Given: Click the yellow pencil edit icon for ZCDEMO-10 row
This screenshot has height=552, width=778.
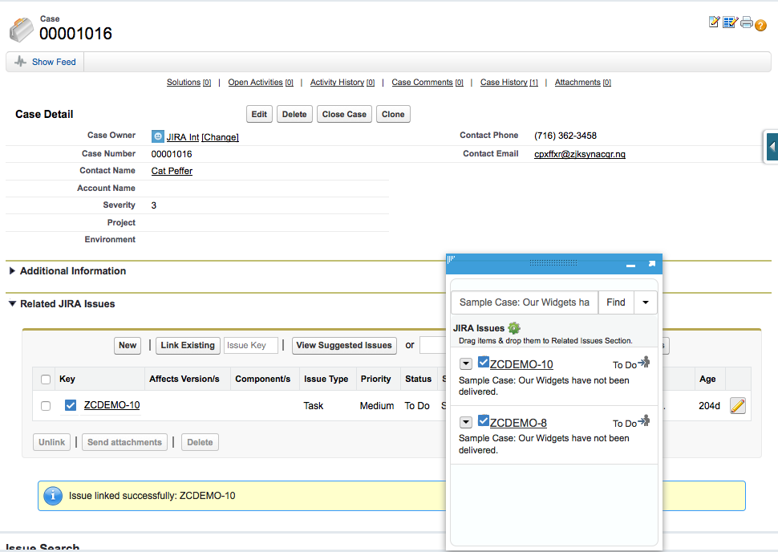Looking at the screenshot, I should click(738, 406).
